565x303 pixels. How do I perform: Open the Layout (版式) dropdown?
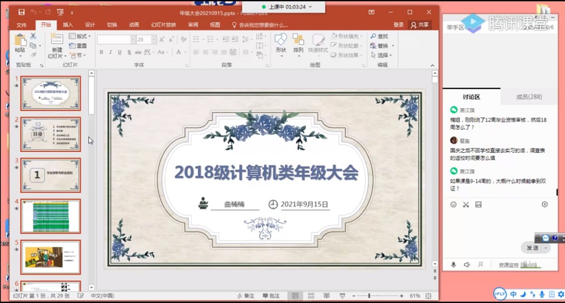80,36
